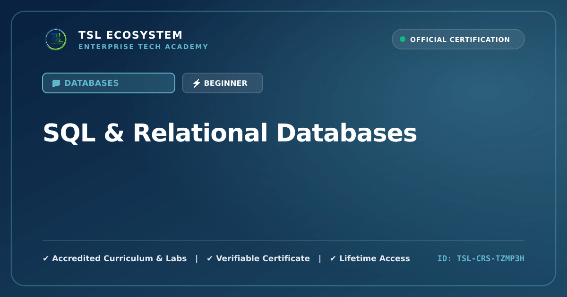Click the checkmark before Verifiable Certificate
Image resolution: width=567 pixels, height=297 pixels.
pos(210,258)
